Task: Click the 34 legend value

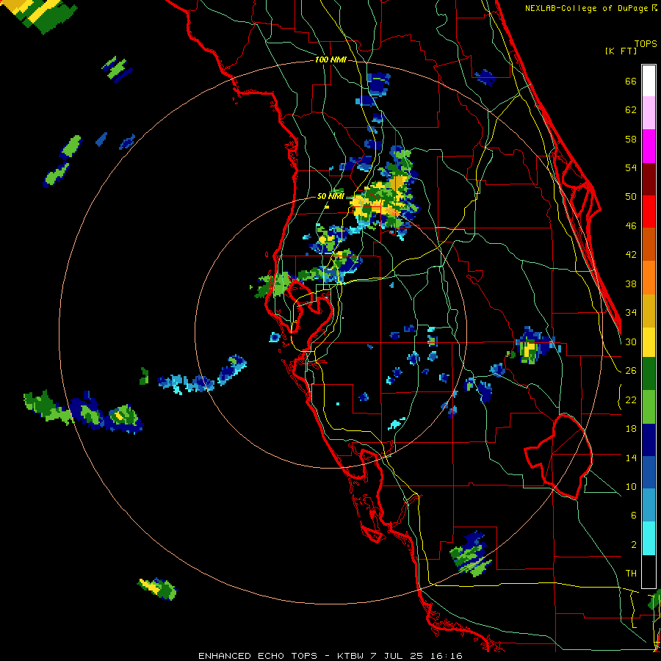Action: pos(631,313)
